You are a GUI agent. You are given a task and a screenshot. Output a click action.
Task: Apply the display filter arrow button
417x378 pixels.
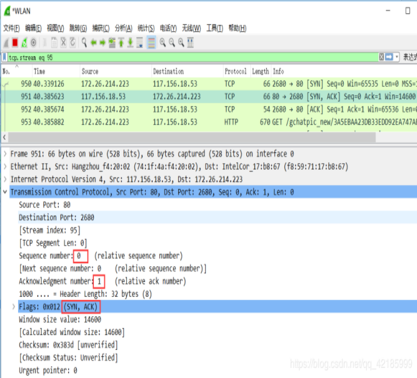click(389, 57)
